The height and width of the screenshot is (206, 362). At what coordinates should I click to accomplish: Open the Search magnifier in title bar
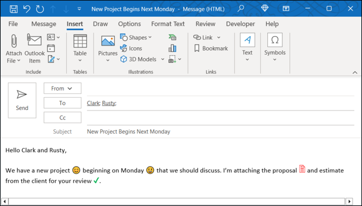[x=241, y=8]
